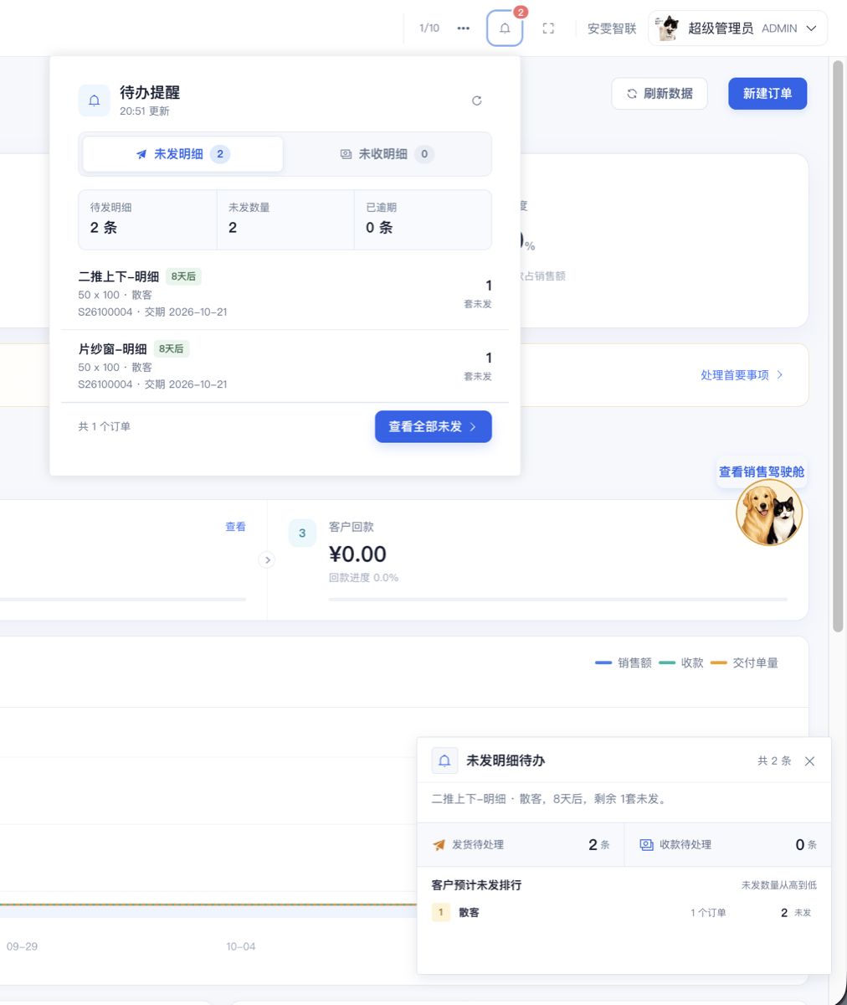This screenshot has width=847, height=1005.
Task: Open the 片纱窗-明细 reminder row
Action: click(285, 366)
